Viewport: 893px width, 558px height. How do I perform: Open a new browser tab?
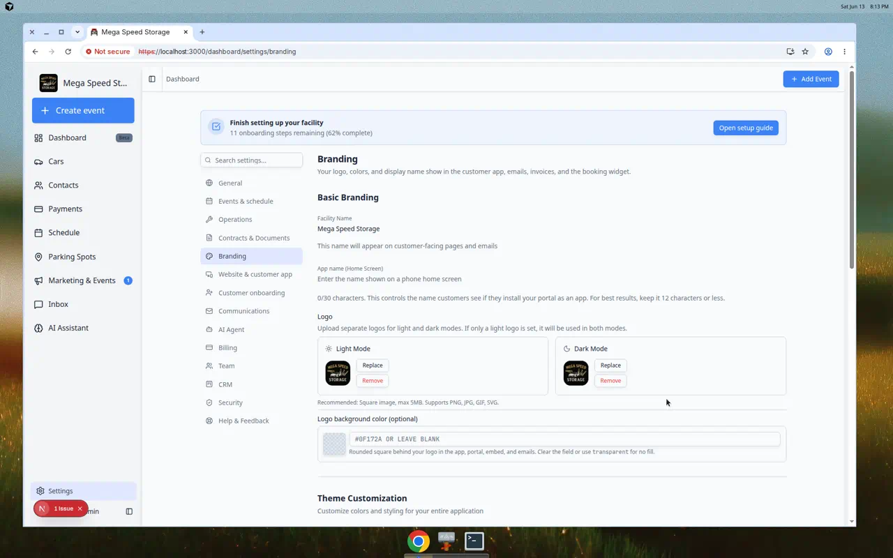pos(202,32)
